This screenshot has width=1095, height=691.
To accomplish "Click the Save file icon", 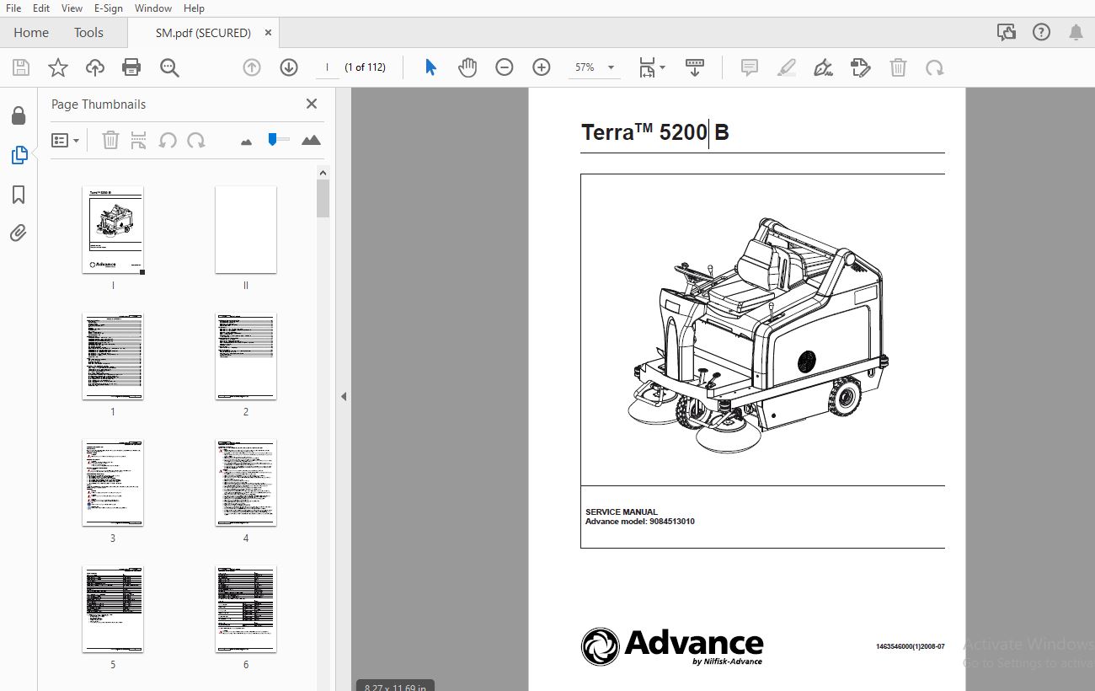I will coord(21,67).
